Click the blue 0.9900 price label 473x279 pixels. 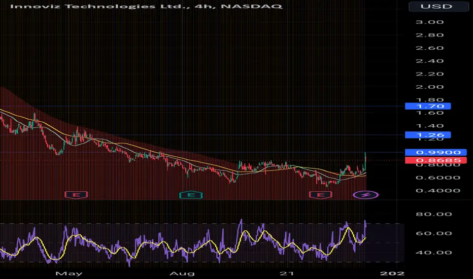[435, 152]
